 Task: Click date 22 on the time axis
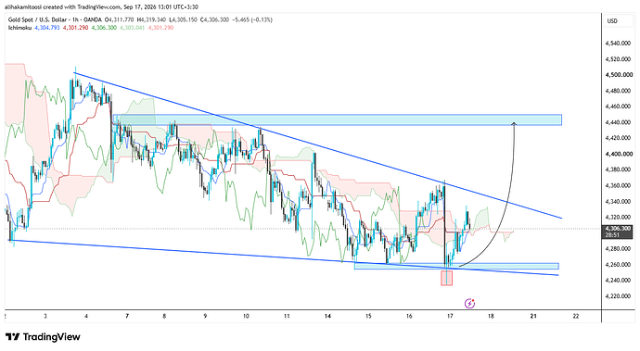[x=575, y=316]
